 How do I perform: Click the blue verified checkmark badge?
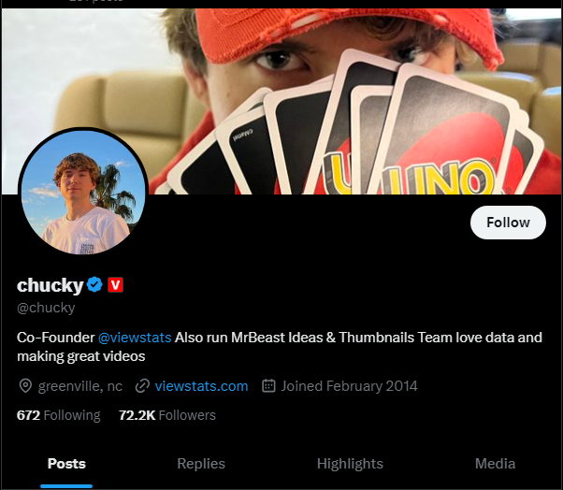[x=94, y=284]
